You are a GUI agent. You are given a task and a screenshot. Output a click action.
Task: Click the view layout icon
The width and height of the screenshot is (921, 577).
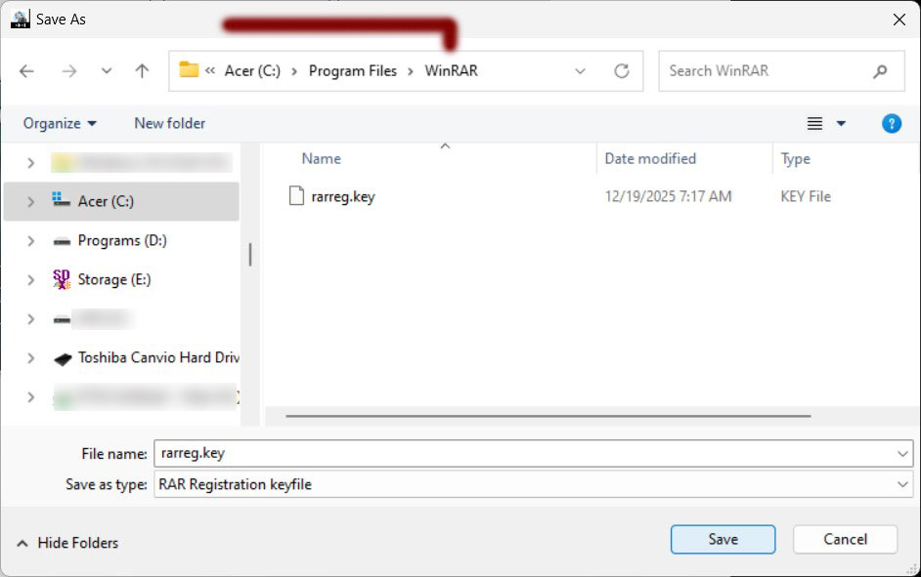point(814,123)
